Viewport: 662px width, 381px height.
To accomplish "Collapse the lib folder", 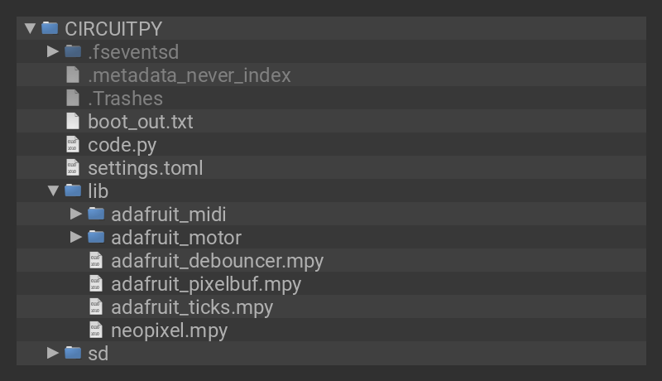I will (53, 190).
